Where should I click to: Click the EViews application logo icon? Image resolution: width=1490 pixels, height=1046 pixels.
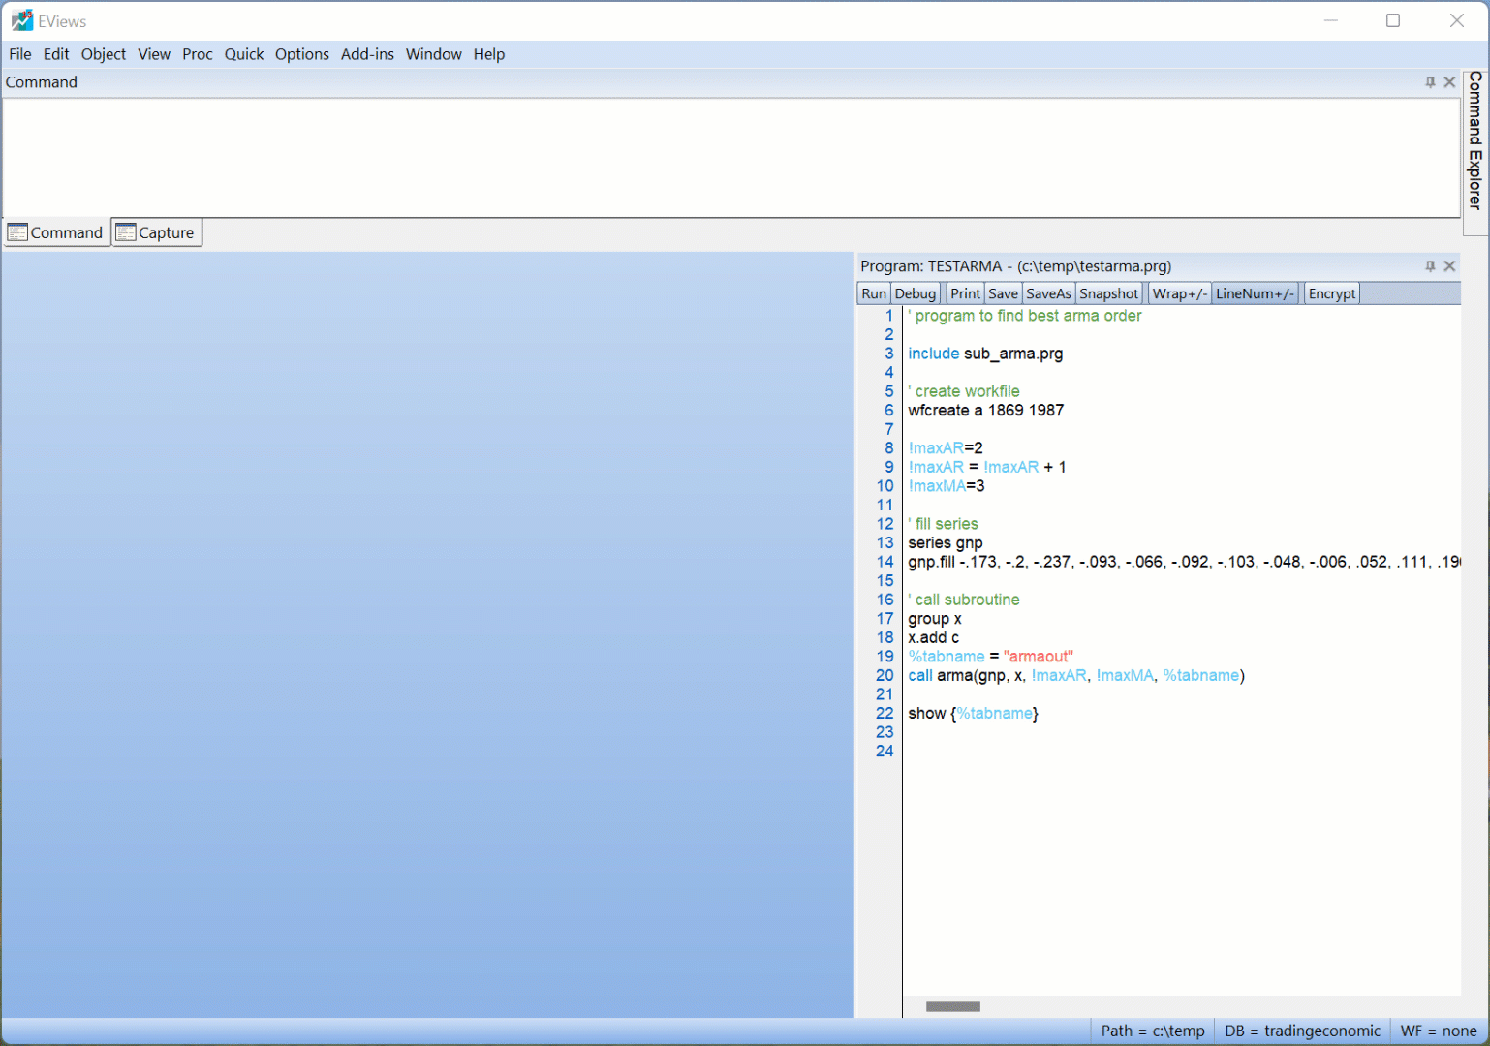click(x=21, y=20)
